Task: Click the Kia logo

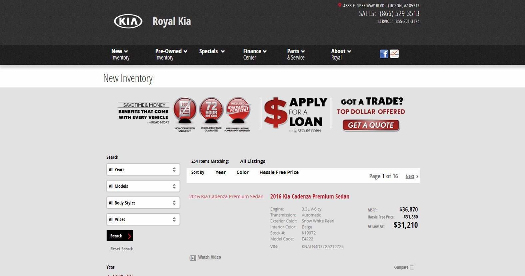Action: tap(128, 21)
